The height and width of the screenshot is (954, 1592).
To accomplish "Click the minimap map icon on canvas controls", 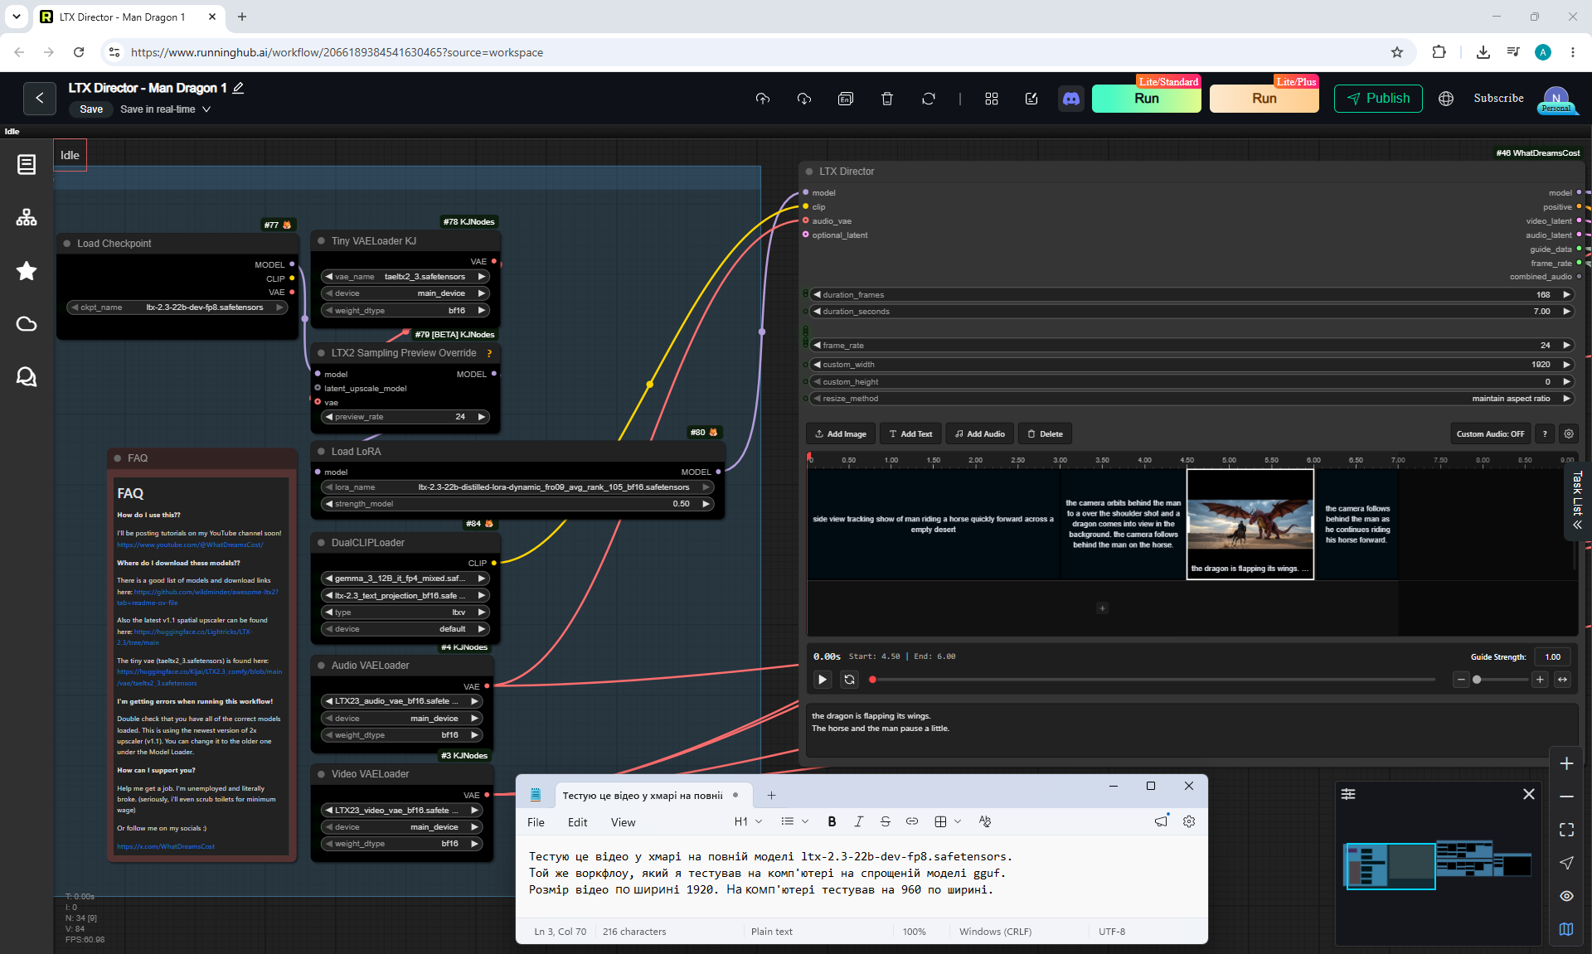I will pyautogui.click(x=1566, y=929).
